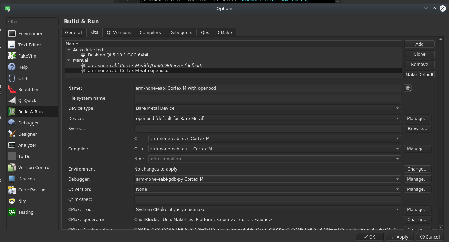Switch to the General tab
This screenshot has width=449, height=242.
coord(73,32)
